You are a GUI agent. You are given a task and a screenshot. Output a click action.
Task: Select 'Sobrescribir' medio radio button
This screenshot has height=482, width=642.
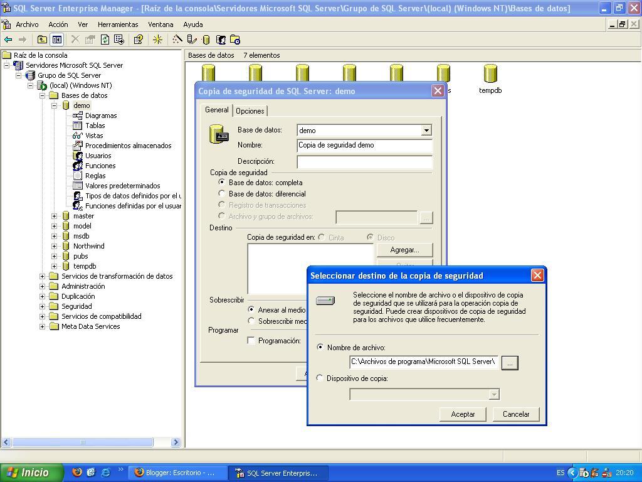click(251, 321)
